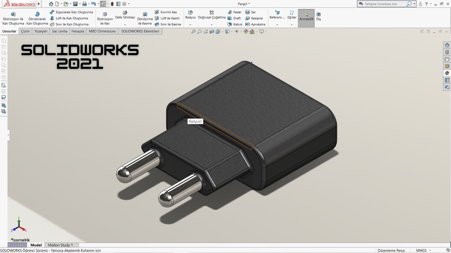Expand the SOLIDWORKS menu arrow

click(39, 4)
